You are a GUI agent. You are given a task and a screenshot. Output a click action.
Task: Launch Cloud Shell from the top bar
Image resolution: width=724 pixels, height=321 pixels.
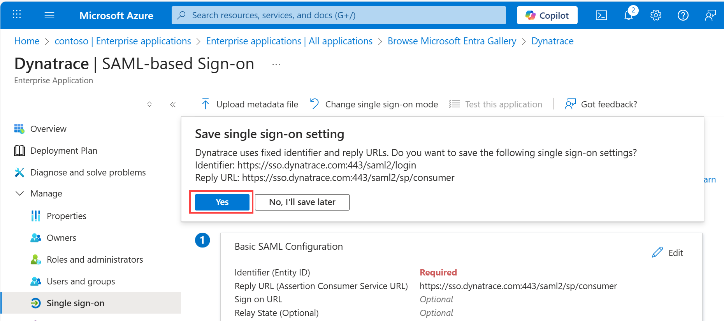(x=601, y=15)
